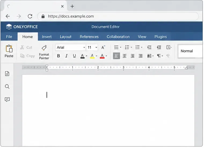
Task: Open the yellow highlight color dropdown arrow
Action: pos(96,56)
